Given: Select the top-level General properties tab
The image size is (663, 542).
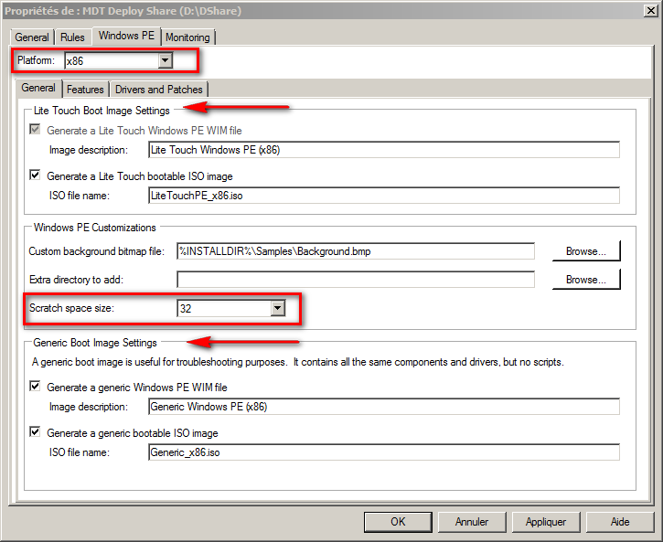Looking at the screenshot, I should pyautogui.click(x=32, y=37).
